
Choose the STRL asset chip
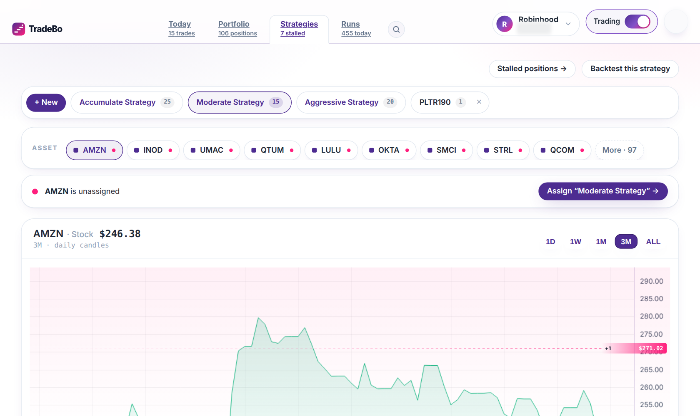(x=503, y=150)
